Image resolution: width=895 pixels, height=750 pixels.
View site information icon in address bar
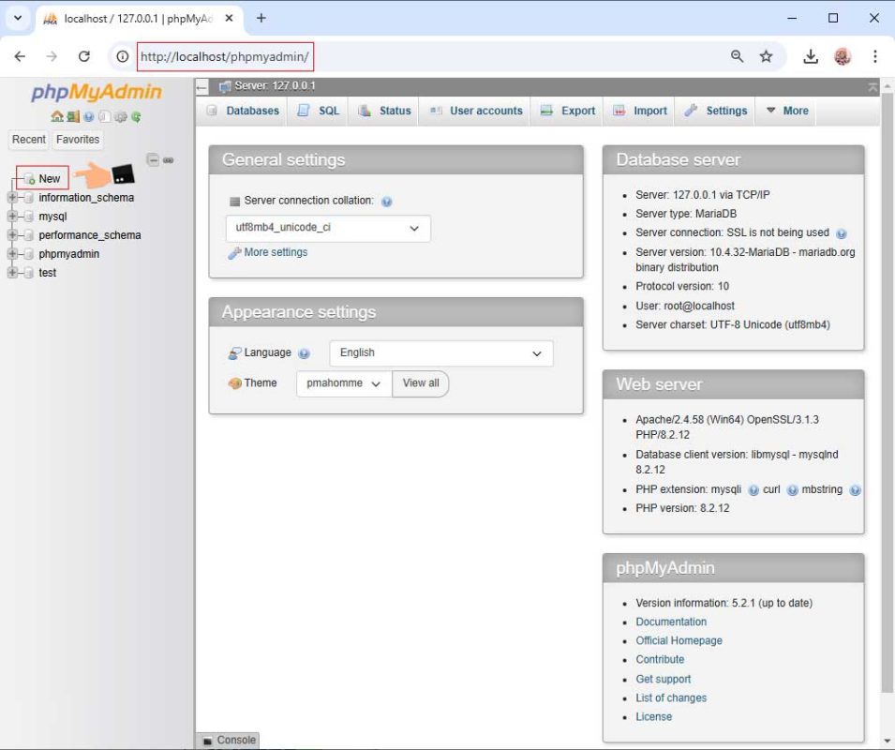point(122,56)
